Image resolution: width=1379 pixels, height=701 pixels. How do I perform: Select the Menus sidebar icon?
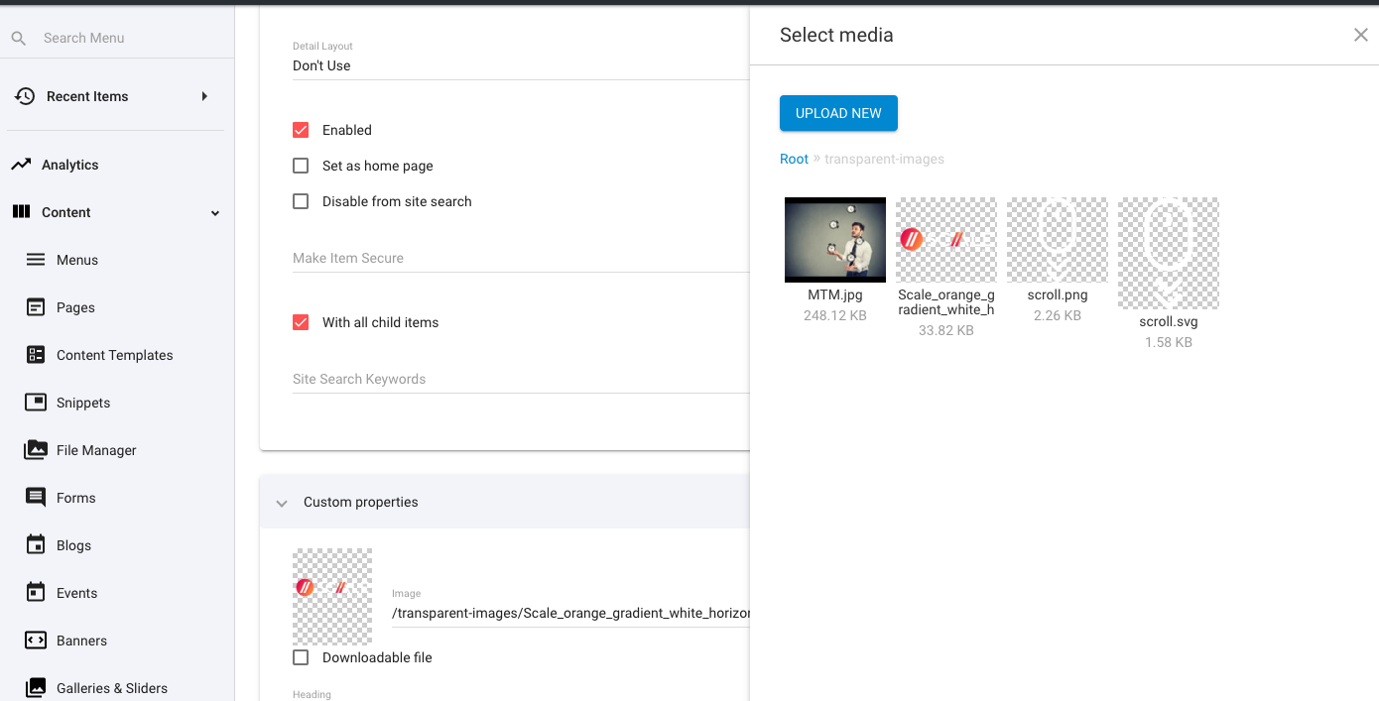(34, 259)
